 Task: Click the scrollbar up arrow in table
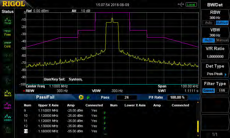(198, 102)
